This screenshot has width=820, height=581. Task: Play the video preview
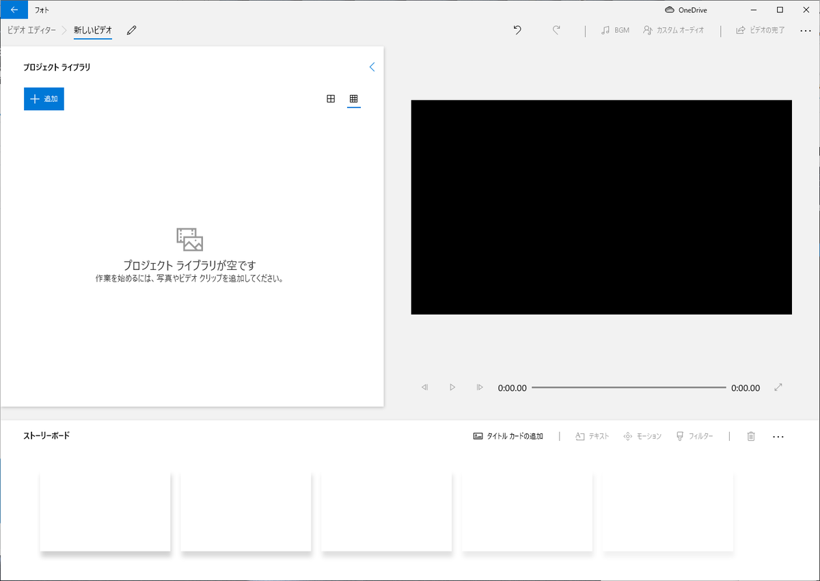[452, 388]
